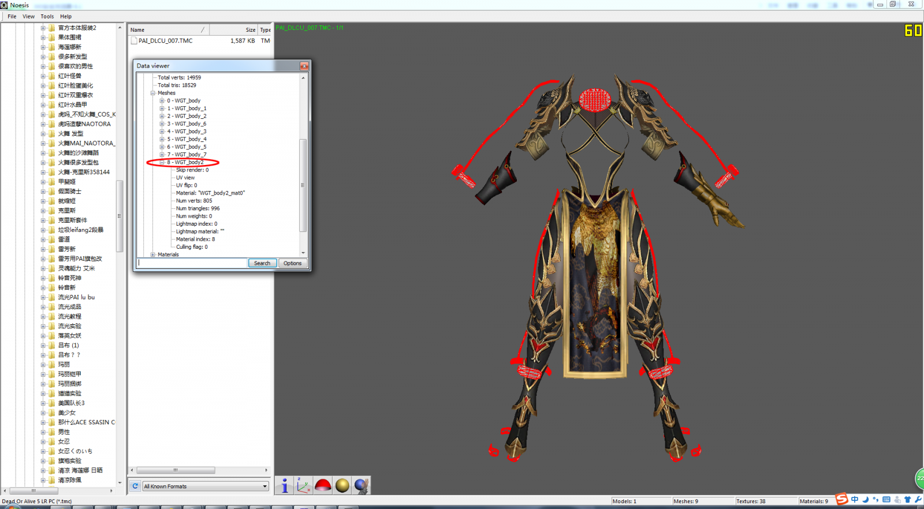Collapse the Meshes node in Data viewer
924x509 pixels.
pyautogui.click(x=153, y=93)
